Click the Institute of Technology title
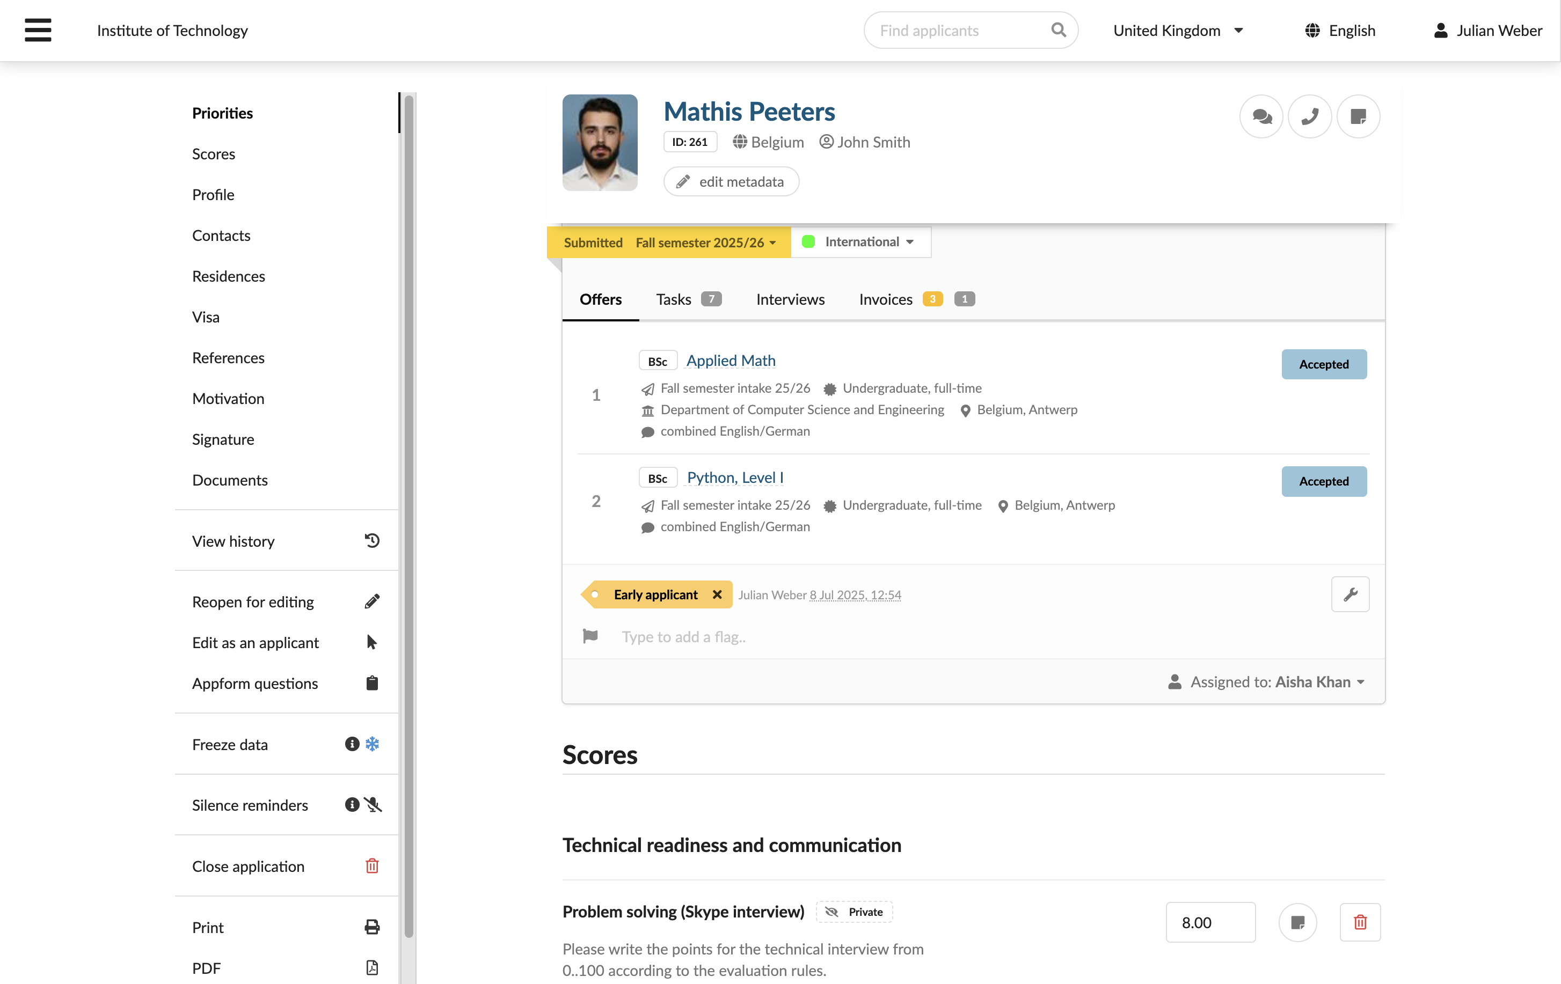 pyautogui.click(x=172, y=31)
